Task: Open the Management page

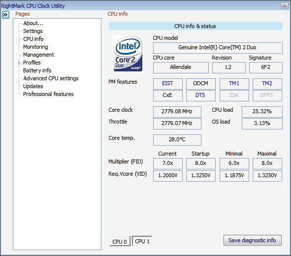Action: [38, 55]
